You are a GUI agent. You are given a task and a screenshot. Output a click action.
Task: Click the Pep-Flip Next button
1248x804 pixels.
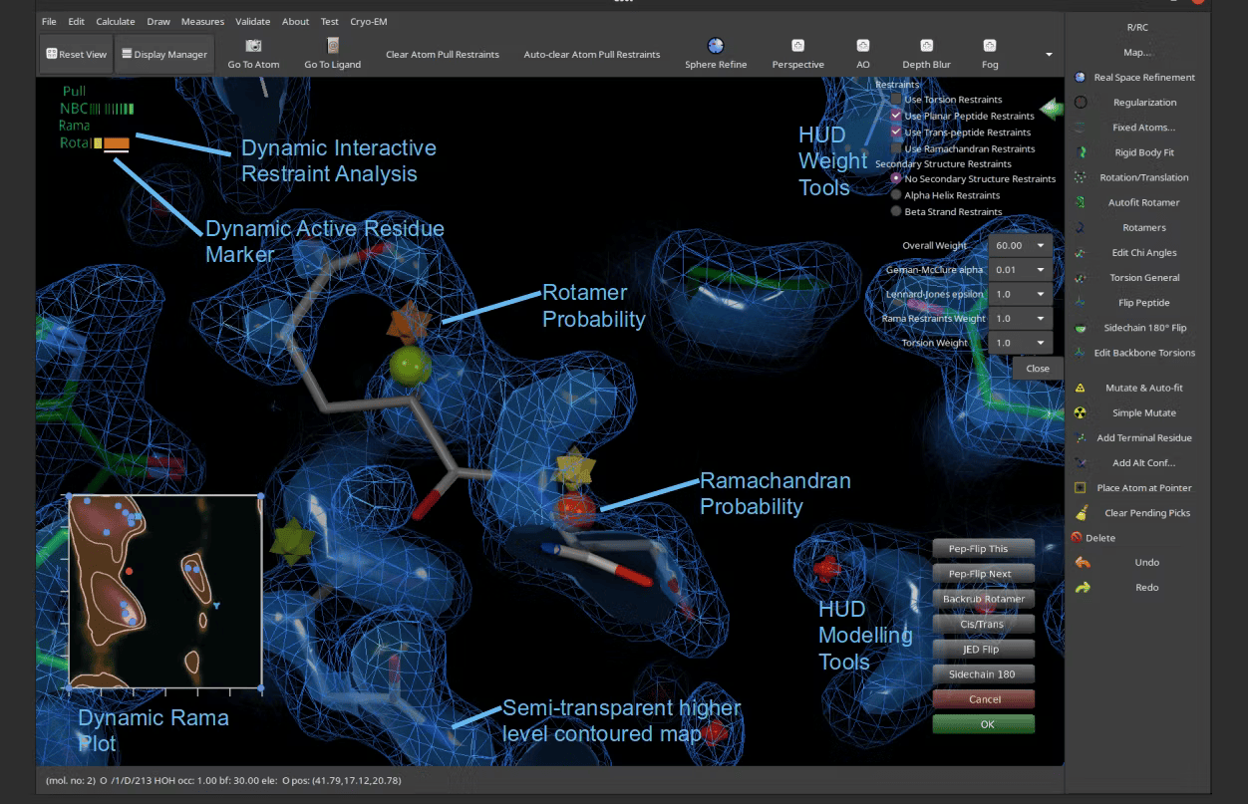[x=984, y=573]
